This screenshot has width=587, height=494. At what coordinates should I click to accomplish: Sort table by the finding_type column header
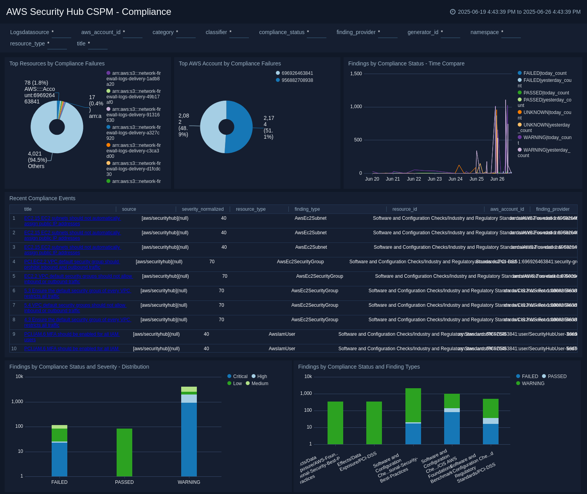pyautogui.click(x=307, y=209)
